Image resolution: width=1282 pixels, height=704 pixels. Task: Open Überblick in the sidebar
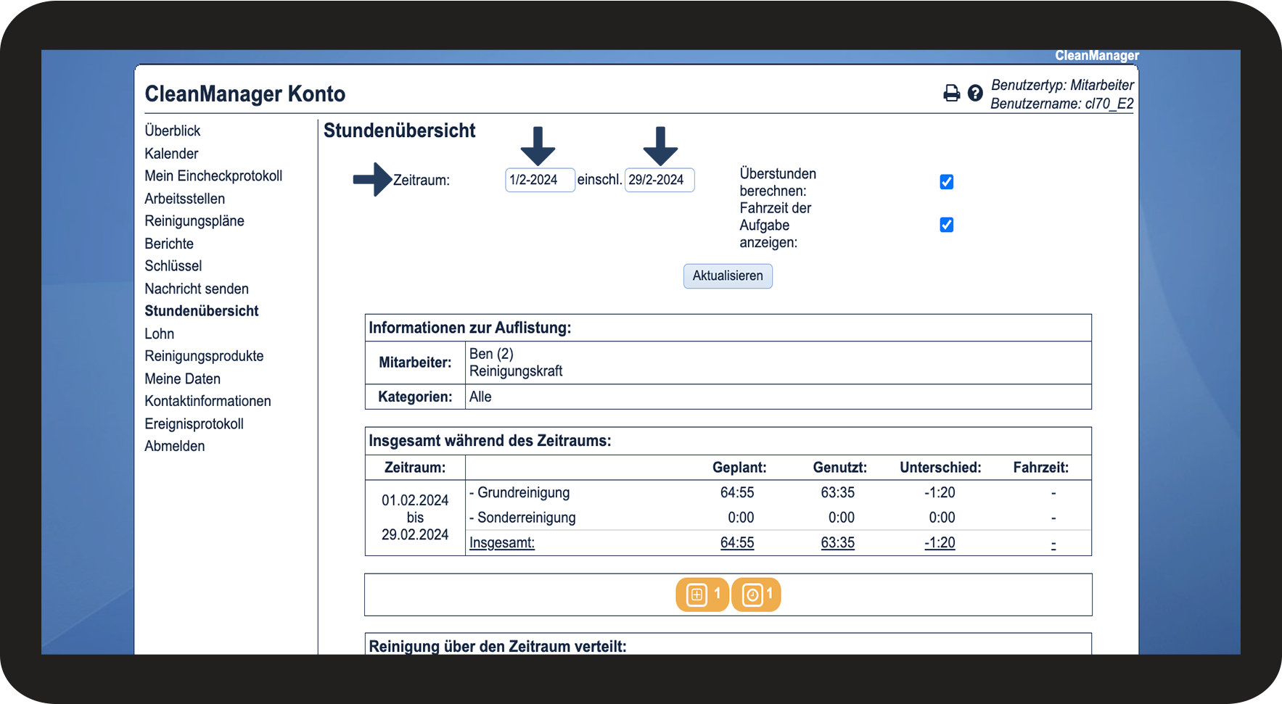pyautogui.click(x=172, y=131)
